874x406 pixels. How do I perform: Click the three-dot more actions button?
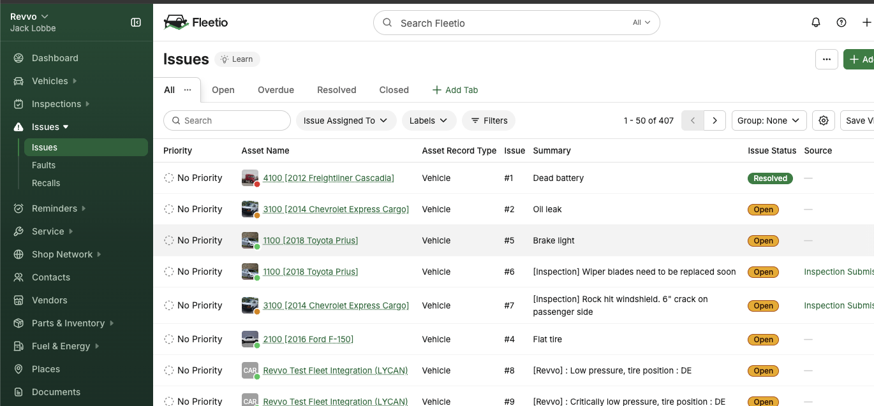(826, 59)
